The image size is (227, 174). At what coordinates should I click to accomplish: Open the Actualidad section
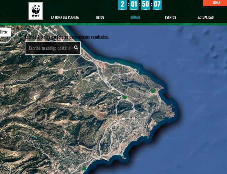206,17
